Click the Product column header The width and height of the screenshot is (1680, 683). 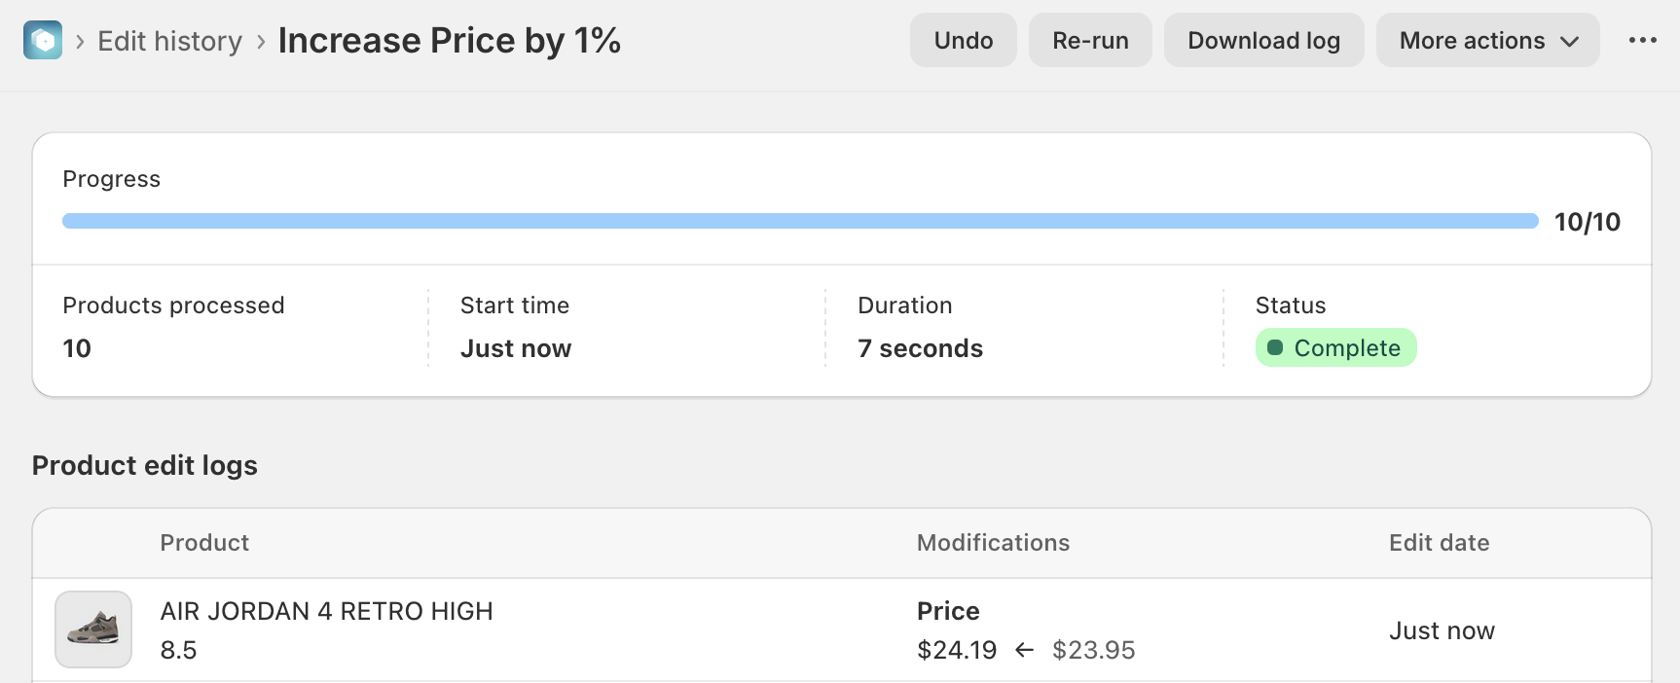click(204, 543)
